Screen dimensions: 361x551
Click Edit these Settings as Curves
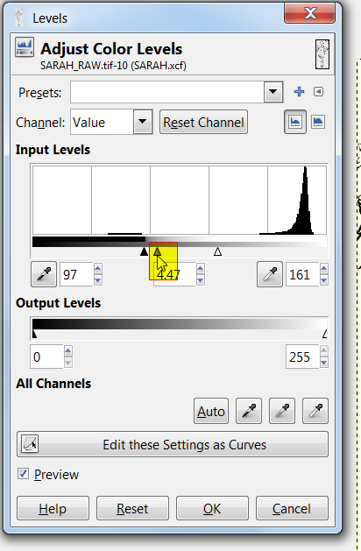point(173,444)
